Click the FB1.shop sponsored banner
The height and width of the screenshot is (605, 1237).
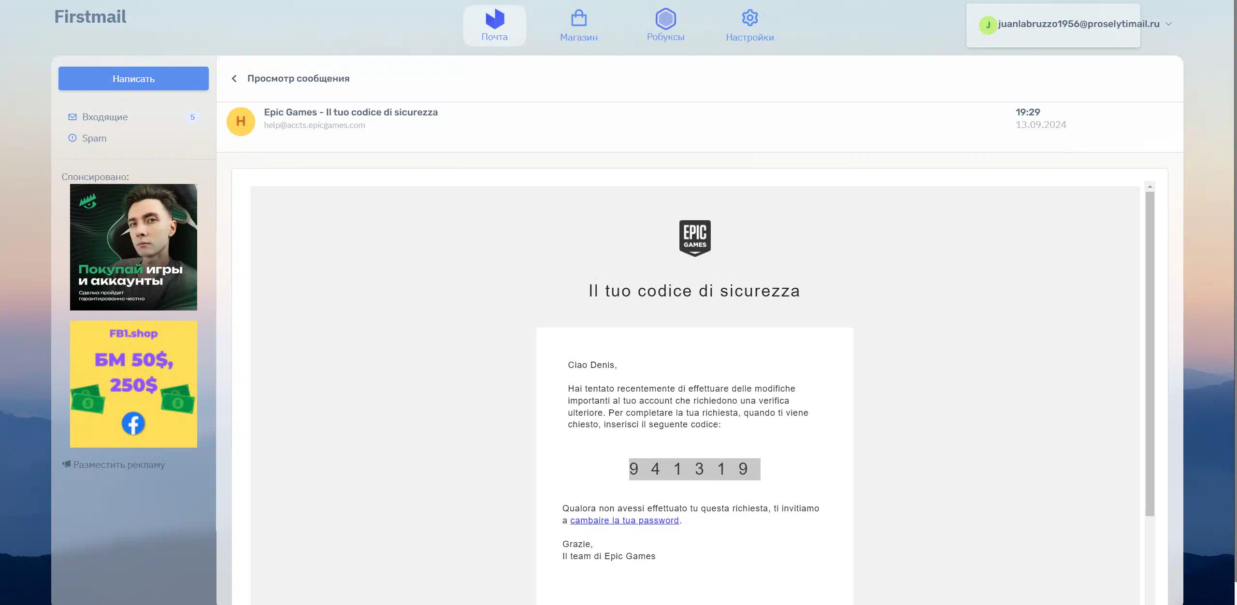pyautogui.click(x=133, y=384)
